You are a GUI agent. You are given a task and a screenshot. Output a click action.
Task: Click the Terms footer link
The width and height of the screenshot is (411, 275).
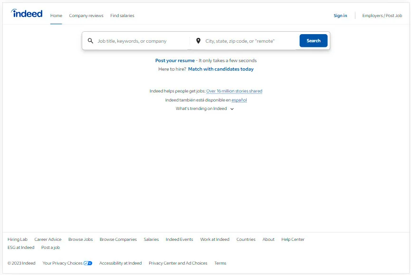point(220,263)
